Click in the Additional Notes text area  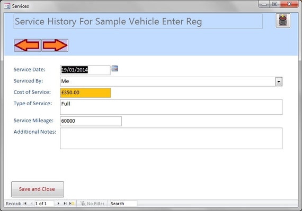(x=171, y=138)
